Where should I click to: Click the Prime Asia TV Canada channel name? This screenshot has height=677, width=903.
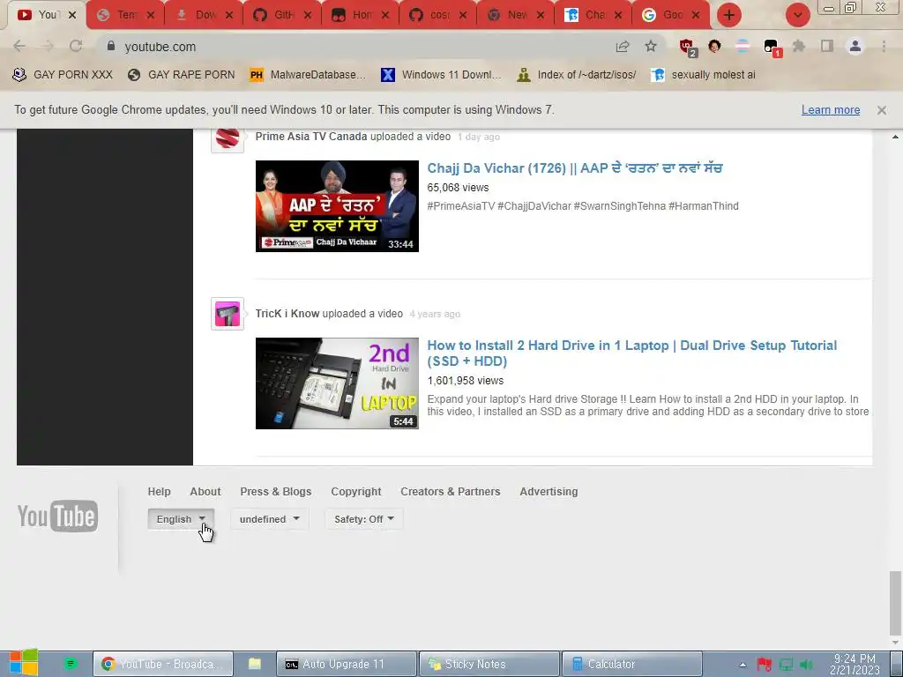(x=311, y=137)
